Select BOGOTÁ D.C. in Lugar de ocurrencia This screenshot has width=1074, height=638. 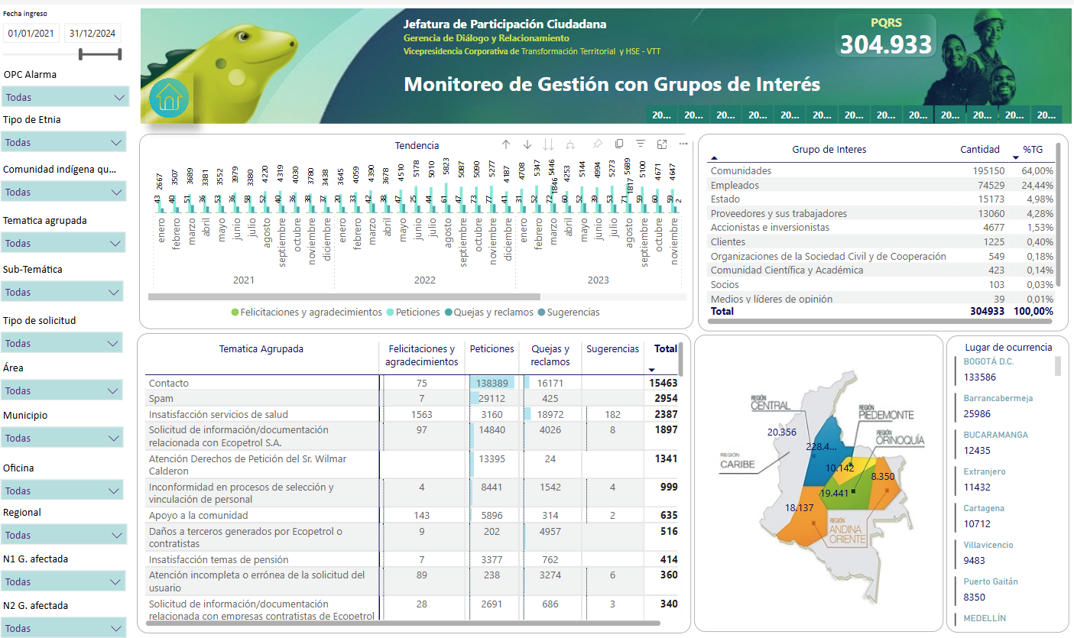(988, 361)
